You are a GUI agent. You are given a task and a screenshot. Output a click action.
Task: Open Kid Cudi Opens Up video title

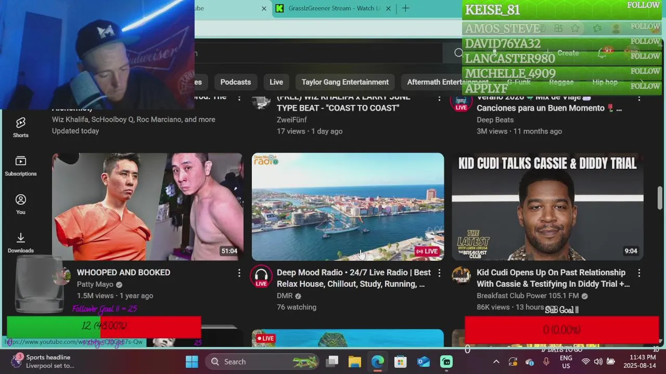[x=553, y=278]
